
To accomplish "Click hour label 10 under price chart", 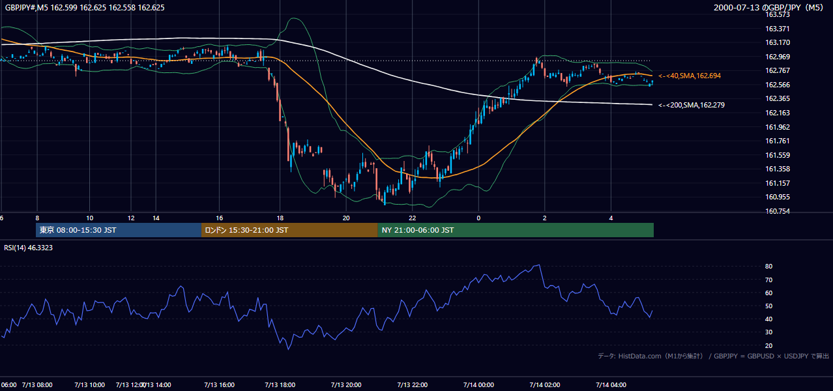I will tap(89, 218).
